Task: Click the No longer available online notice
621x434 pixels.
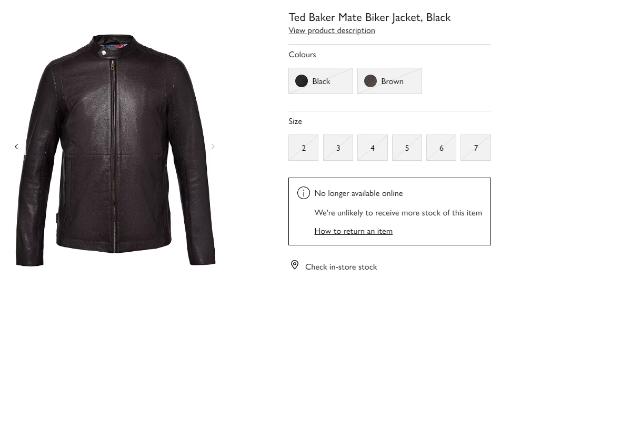Action: (358, 193)
